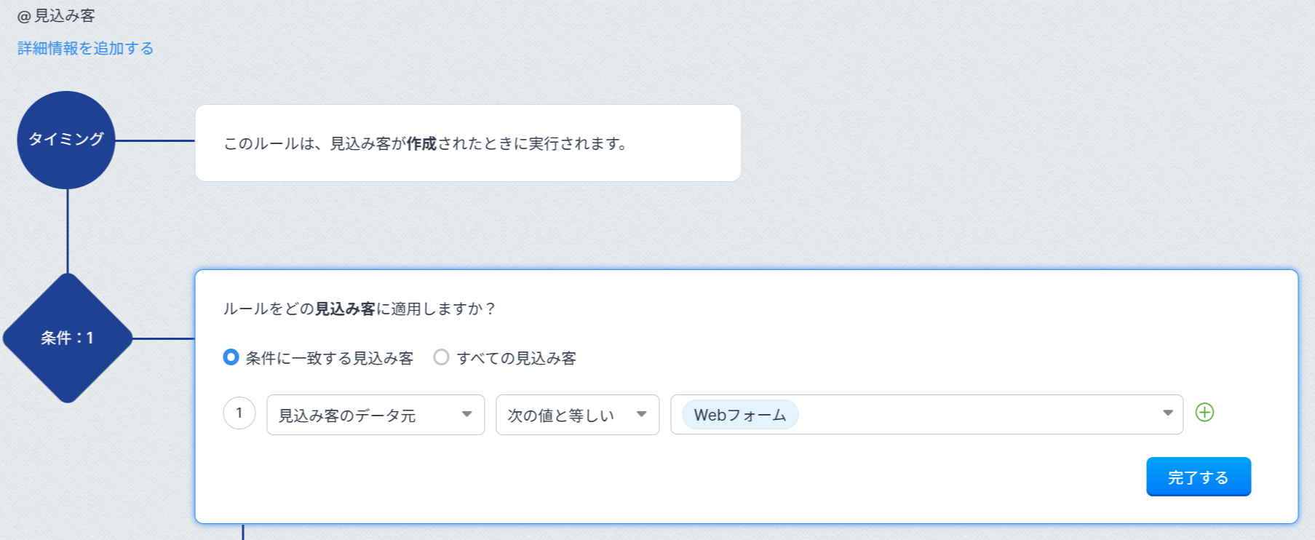Select the Webフォーム value chip
1315x540 pixels.
pos(739,415)
